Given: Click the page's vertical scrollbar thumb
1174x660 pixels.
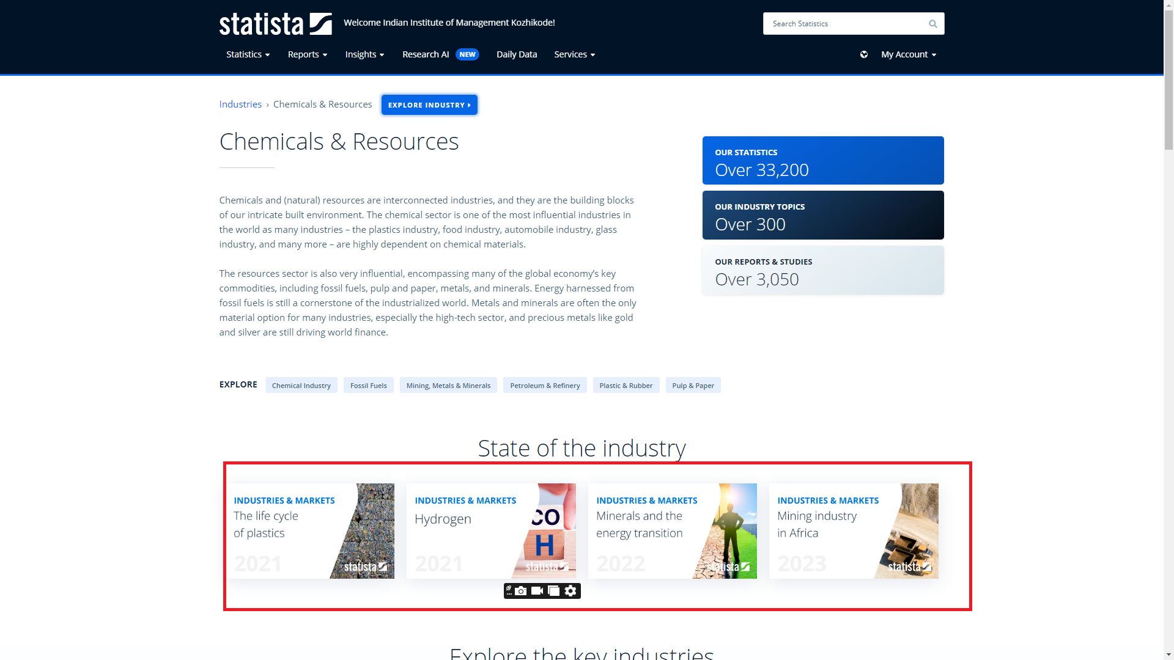Looking at the screenshot, I should coord(1168,79).
